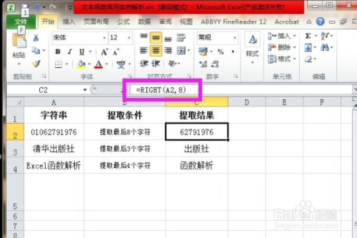Expand the Name Box dropdown arrow
Image resolution: width=357 pixels, height=238 pixels.
[85, 90]
